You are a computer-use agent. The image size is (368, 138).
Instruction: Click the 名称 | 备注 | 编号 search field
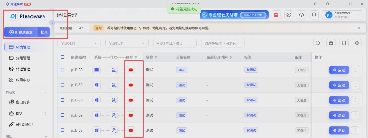click(x=175, y=43)
